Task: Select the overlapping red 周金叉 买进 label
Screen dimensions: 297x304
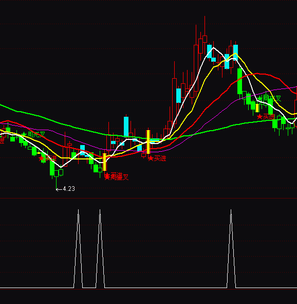Action: [116, 176]
